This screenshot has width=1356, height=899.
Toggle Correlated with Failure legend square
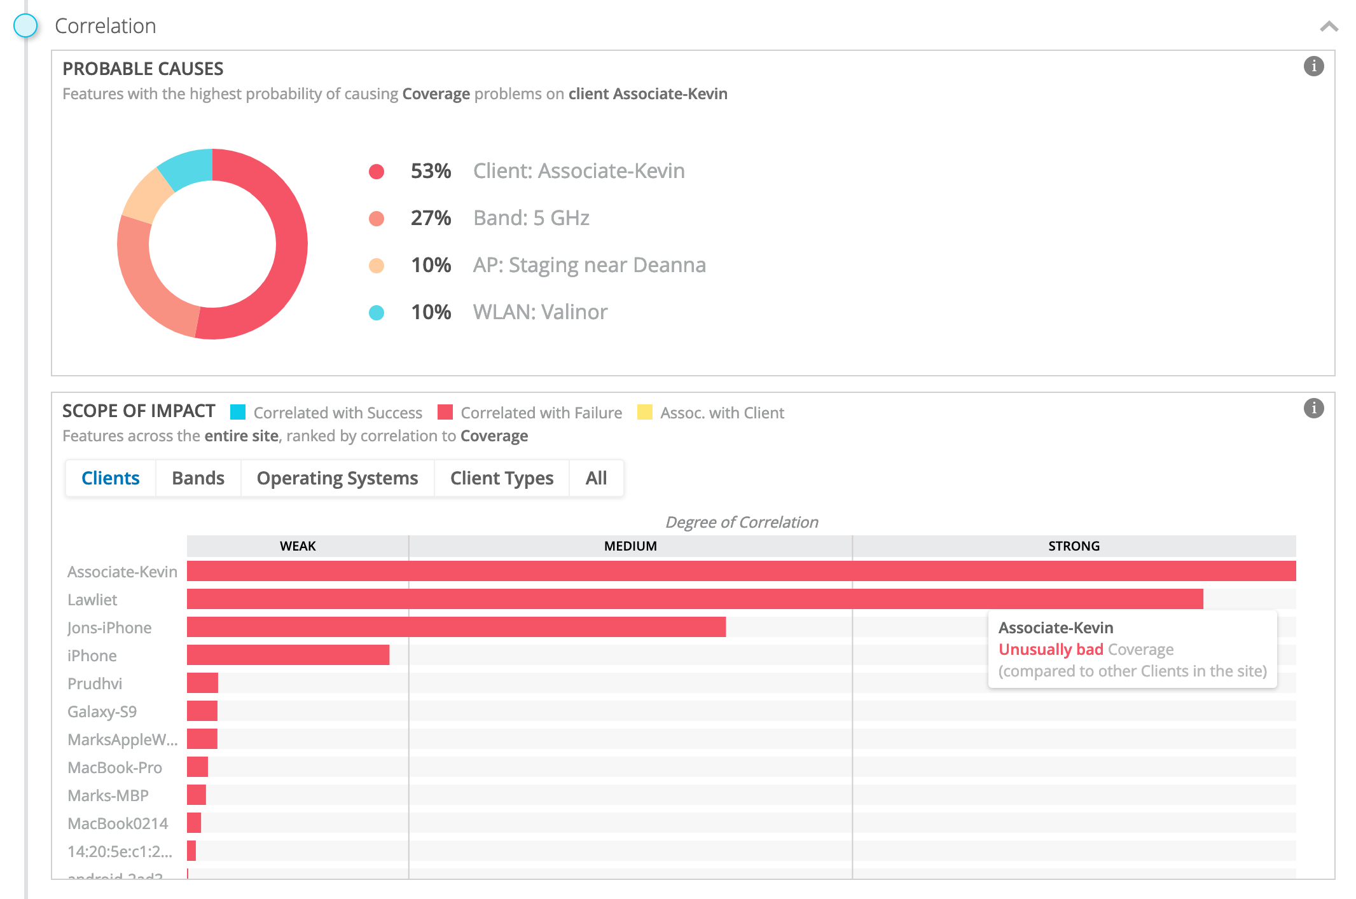click(x=445, y=413)
